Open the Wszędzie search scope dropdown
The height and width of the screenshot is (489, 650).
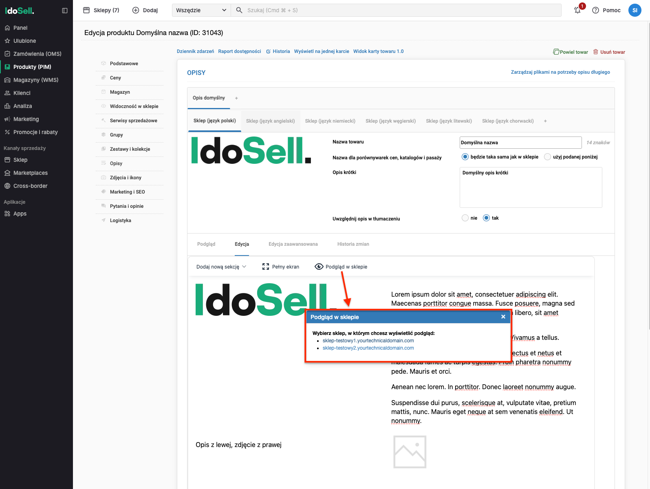[201, 10]
